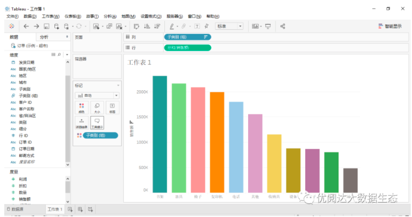412x217 pixels.
Task: Toggle mark labels with the T toolbar button
Action: [x=197, y=26]
